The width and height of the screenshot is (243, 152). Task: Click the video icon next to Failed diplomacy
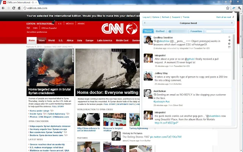[68, 114]
